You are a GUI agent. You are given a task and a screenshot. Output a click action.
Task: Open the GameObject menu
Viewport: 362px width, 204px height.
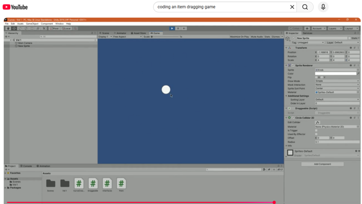32,24
